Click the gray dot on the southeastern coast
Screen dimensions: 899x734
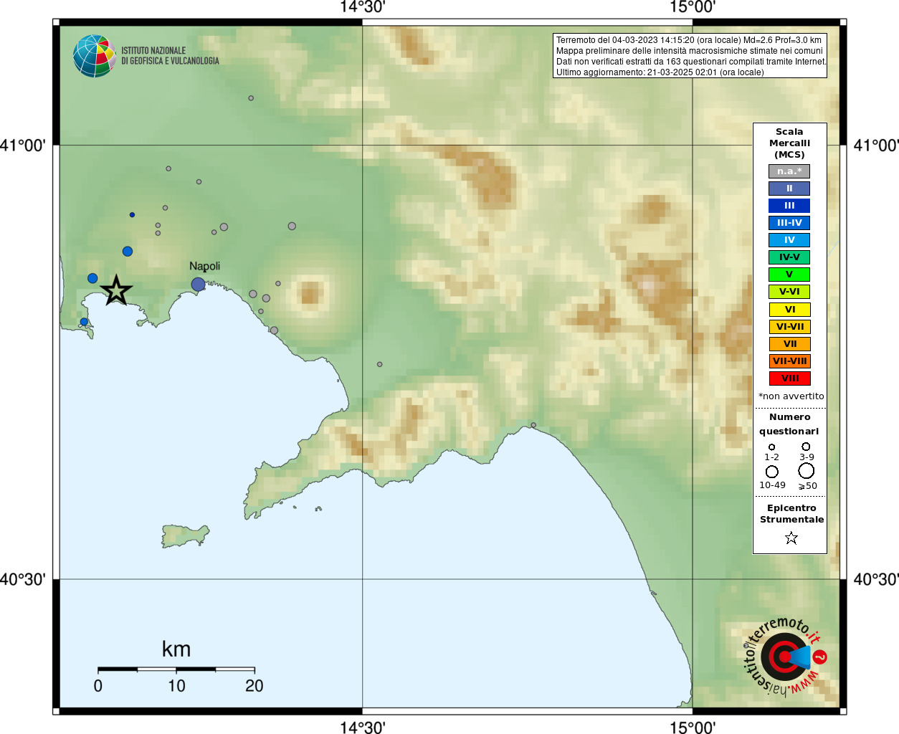point(533,425)
